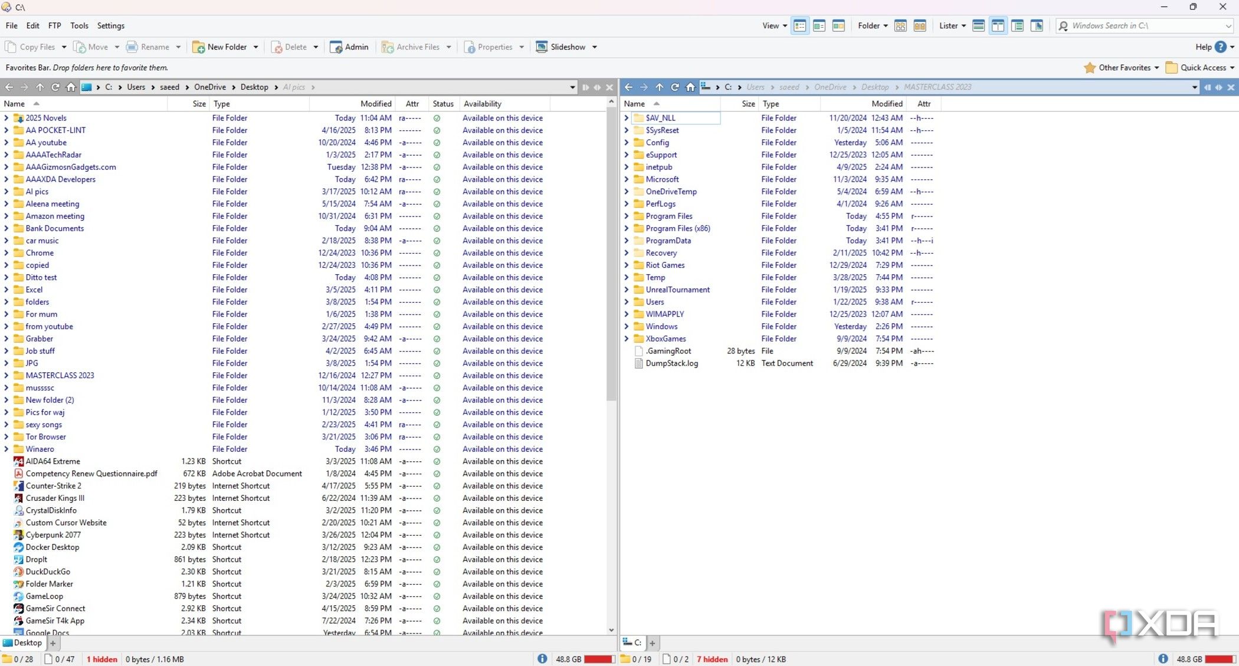Viewport: 1239px width, 666px height.
Task: Open the FTP menu
Action: pyautogui.click(x=54, y=26)
